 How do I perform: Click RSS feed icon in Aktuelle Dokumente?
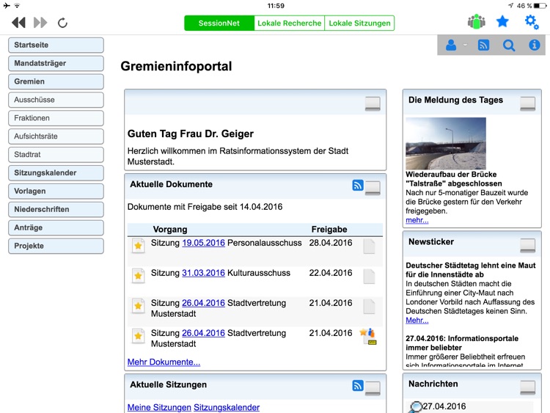(358, 185)
